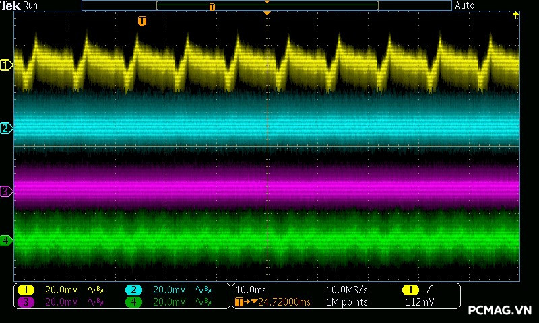Click Channel 4 bandwidth limit icon
This screenshot has height=323, width=539.
coord(203,302)
